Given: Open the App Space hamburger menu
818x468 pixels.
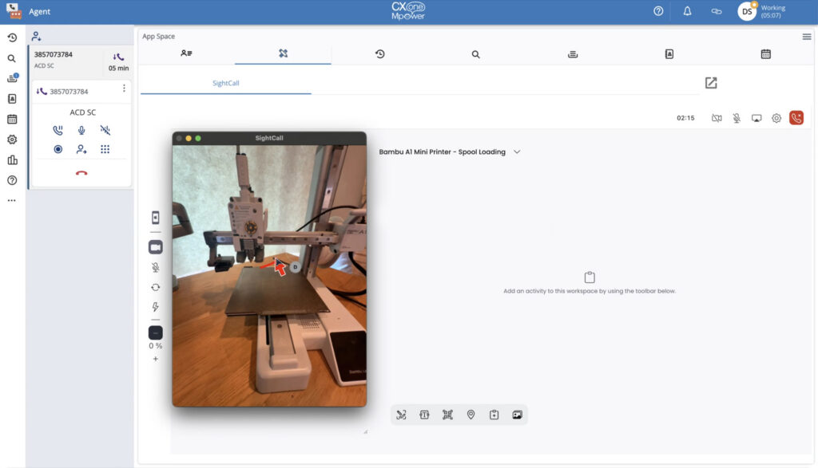Looking at the screenshot, I should click(x=807, y=37).
